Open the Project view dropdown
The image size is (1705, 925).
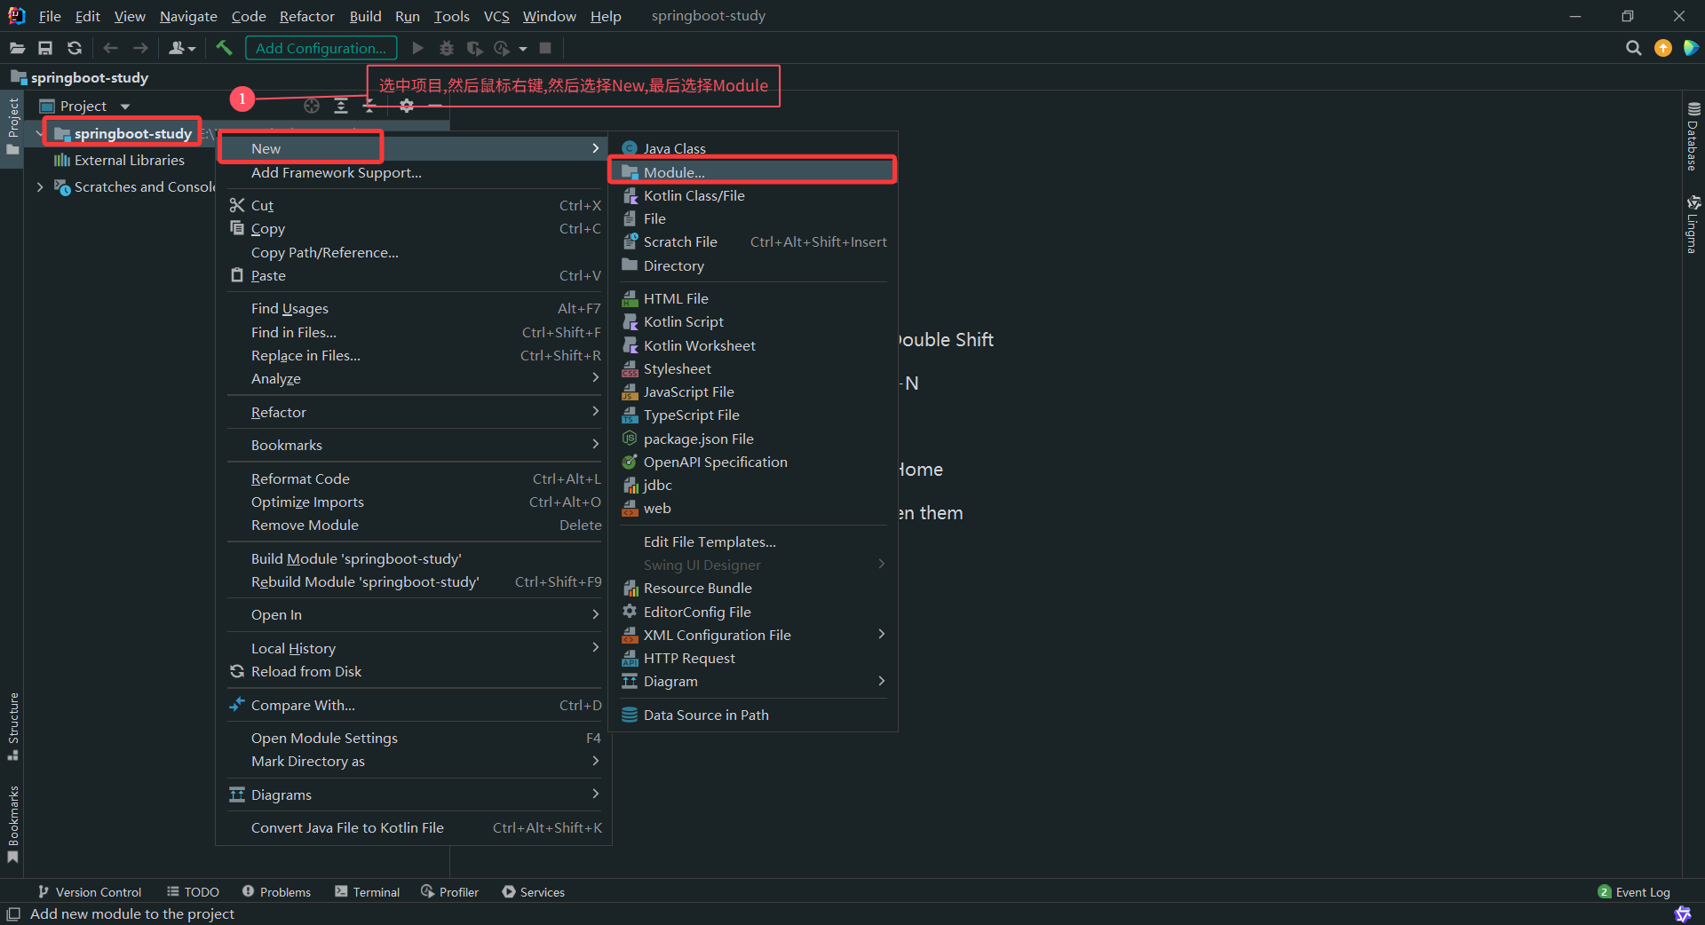[125, 107]
